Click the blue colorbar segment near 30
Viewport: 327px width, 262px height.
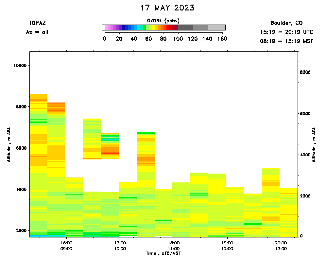tap(127, 28)
